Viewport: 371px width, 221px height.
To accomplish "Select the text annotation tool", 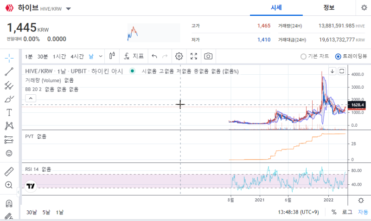I will click(x=9, y=112).
